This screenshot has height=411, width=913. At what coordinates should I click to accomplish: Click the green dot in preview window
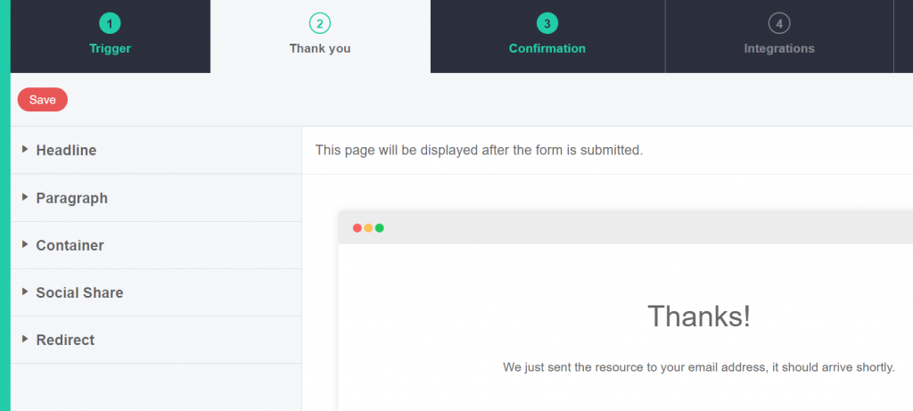click(x=380, y=228)
